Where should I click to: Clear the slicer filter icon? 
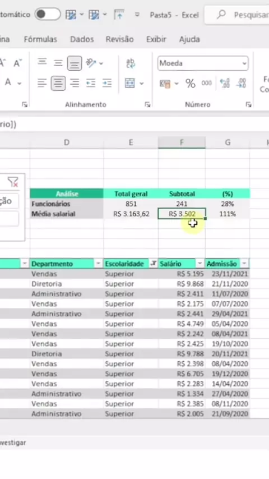tap(13, 182)
